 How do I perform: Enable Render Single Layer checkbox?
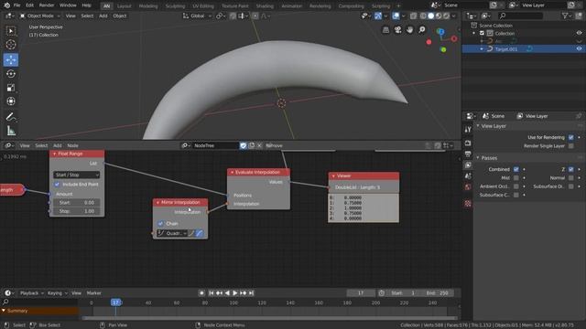point(571,146)
